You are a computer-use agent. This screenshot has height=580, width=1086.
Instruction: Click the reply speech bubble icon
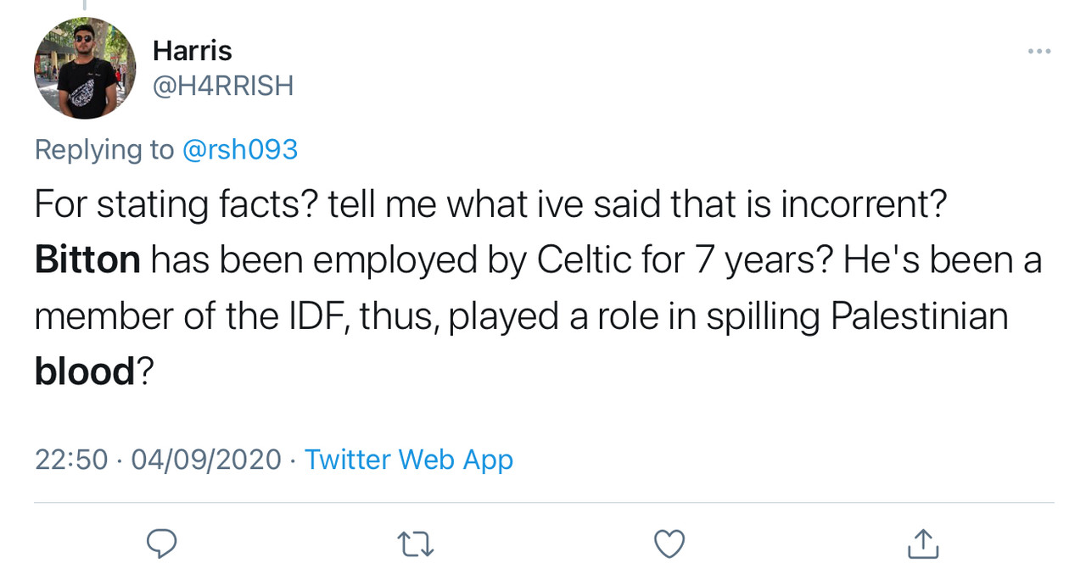point(161,544)
